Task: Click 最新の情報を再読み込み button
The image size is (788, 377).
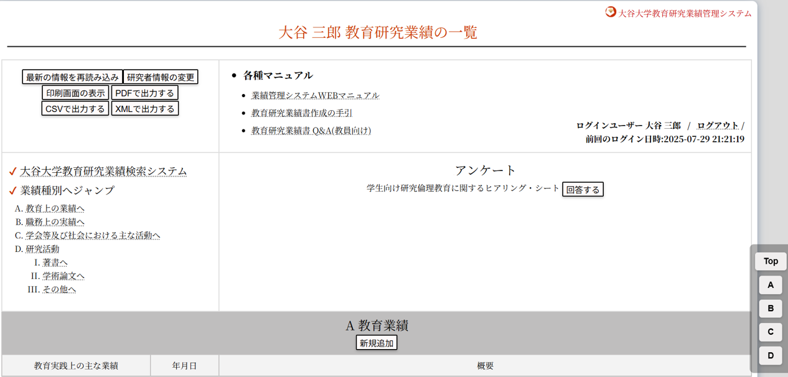Action: (x=72, y=77)
